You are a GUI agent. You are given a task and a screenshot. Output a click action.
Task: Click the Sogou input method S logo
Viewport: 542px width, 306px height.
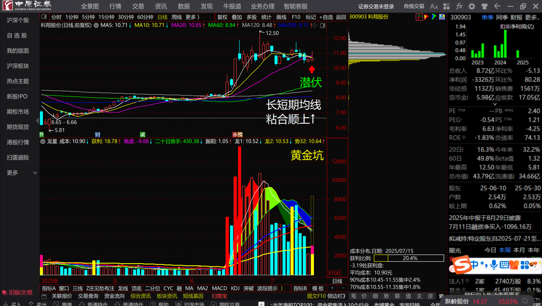pyautogui.click(x=461, y=265)
